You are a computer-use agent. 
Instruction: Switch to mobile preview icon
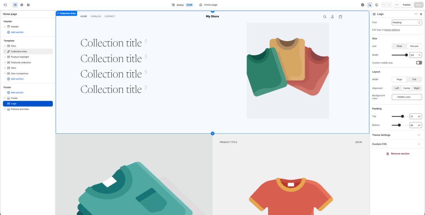click(376, 5)
